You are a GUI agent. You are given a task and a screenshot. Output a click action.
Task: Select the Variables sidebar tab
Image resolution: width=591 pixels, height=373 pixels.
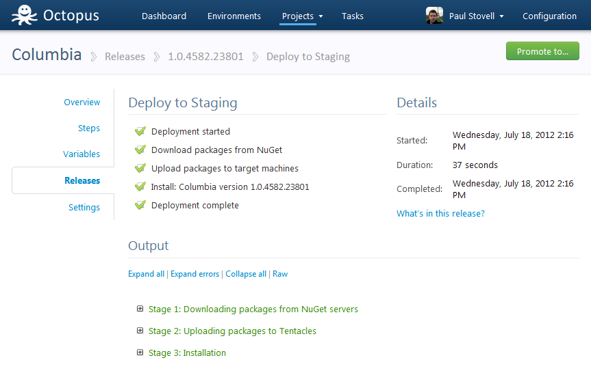pos(81,154)
